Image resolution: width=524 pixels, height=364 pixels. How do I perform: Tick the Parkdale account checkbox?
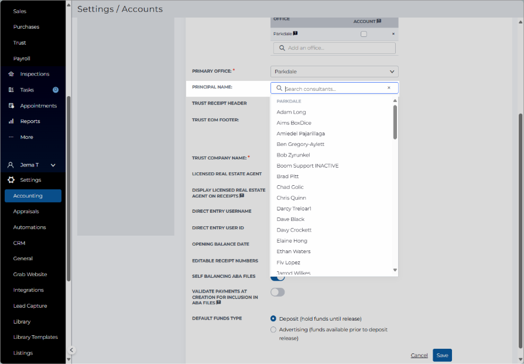[x=364, y=34]
